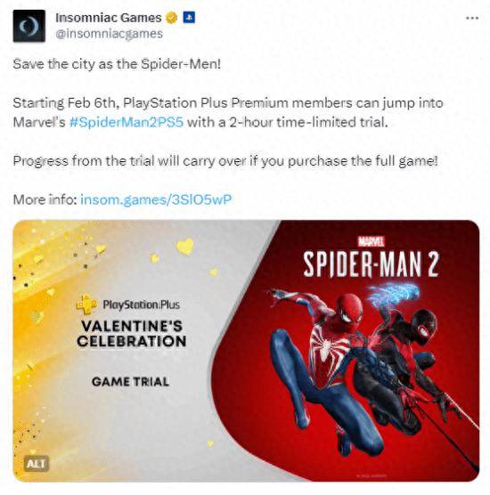Click the PlayStation affiliate badge icon
The image size is (490, 495).
pos(189,18)
